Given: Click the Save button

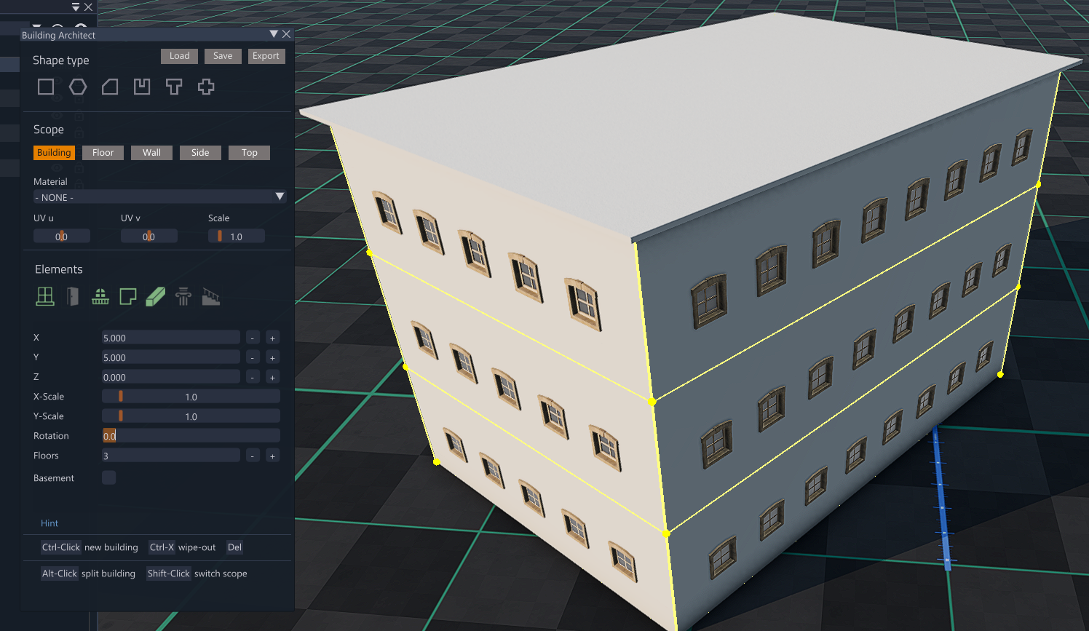Looking at the screenshot, I should pyautogui.click(x=223, y=56).
